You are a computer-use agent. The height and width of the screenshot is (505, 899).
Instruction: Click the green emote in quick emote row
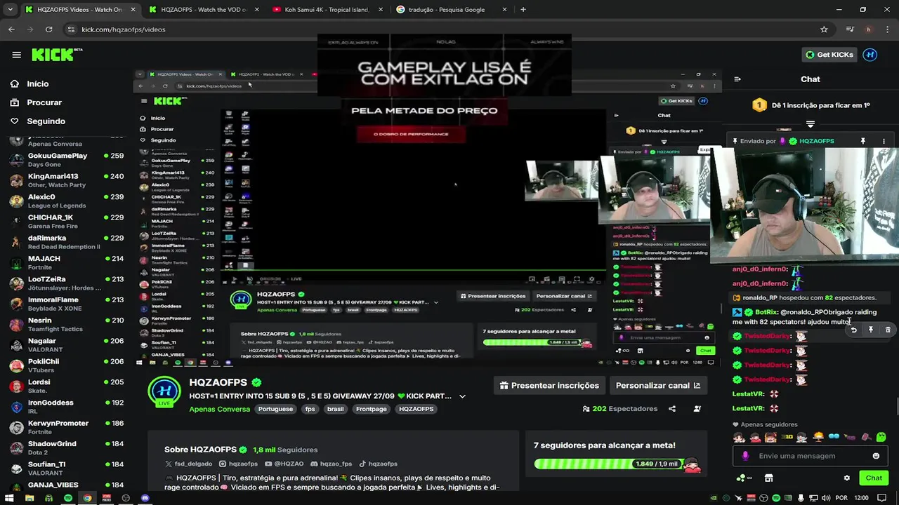[881, 437]
